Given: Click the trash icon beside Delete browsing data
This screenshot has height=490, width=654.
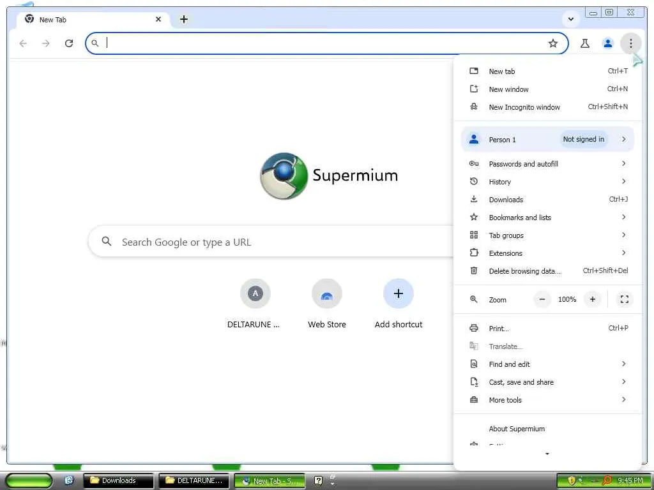Looking at the screenshot, I should pyautogui.click(x=474, y=271).
